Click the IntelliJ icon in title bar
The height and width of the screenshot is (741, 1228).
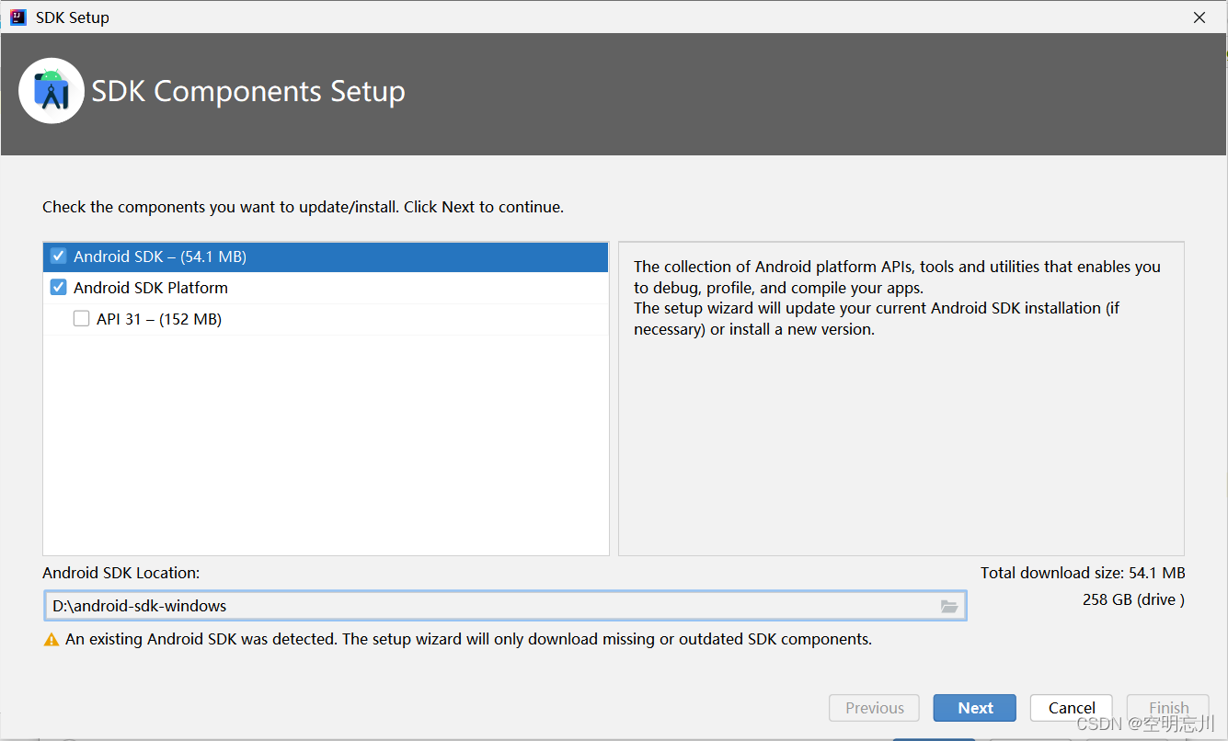pyautogui.click(x=17, y=17)
